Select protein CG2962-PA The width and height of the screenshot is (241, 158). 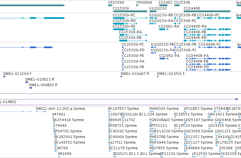coord(164,59)
